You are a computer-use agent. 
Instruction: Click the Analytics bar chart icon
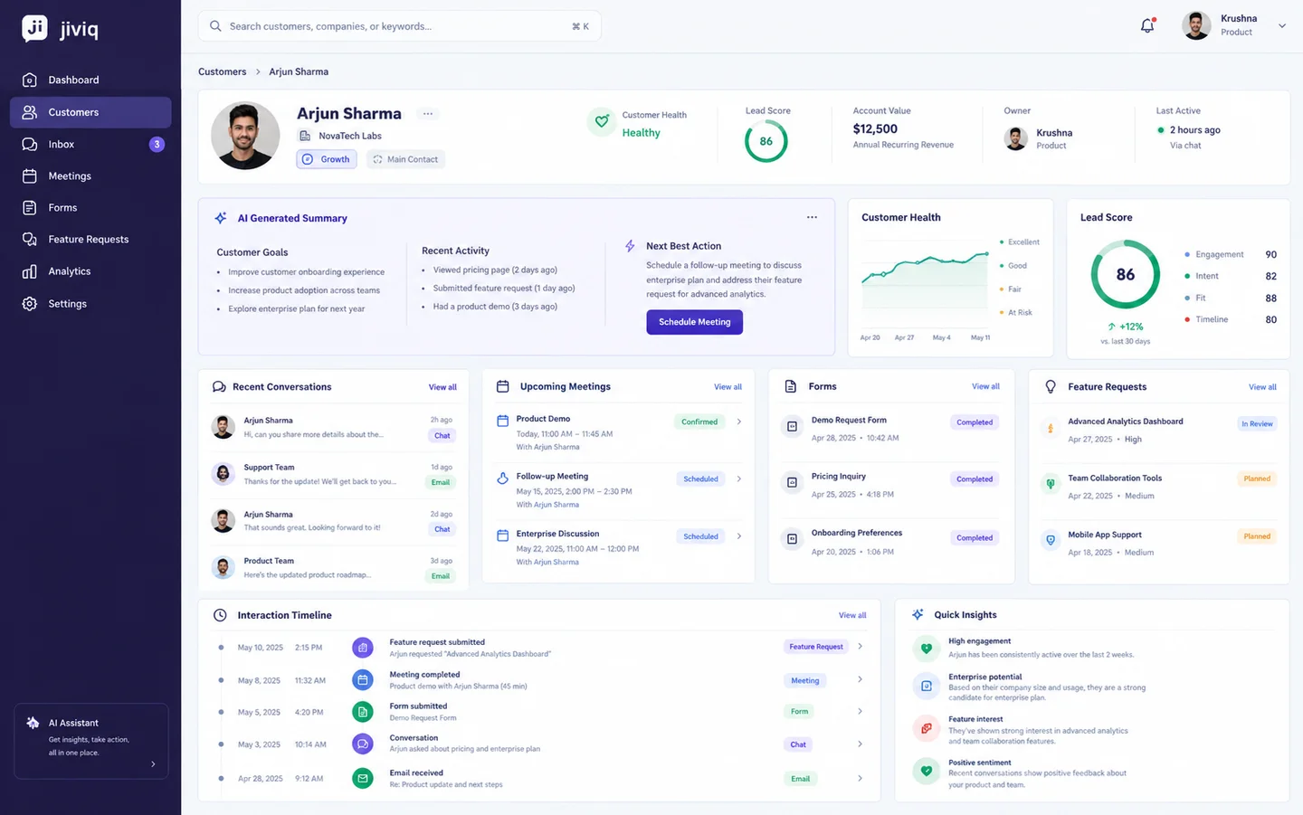click(x=30, y=271)
